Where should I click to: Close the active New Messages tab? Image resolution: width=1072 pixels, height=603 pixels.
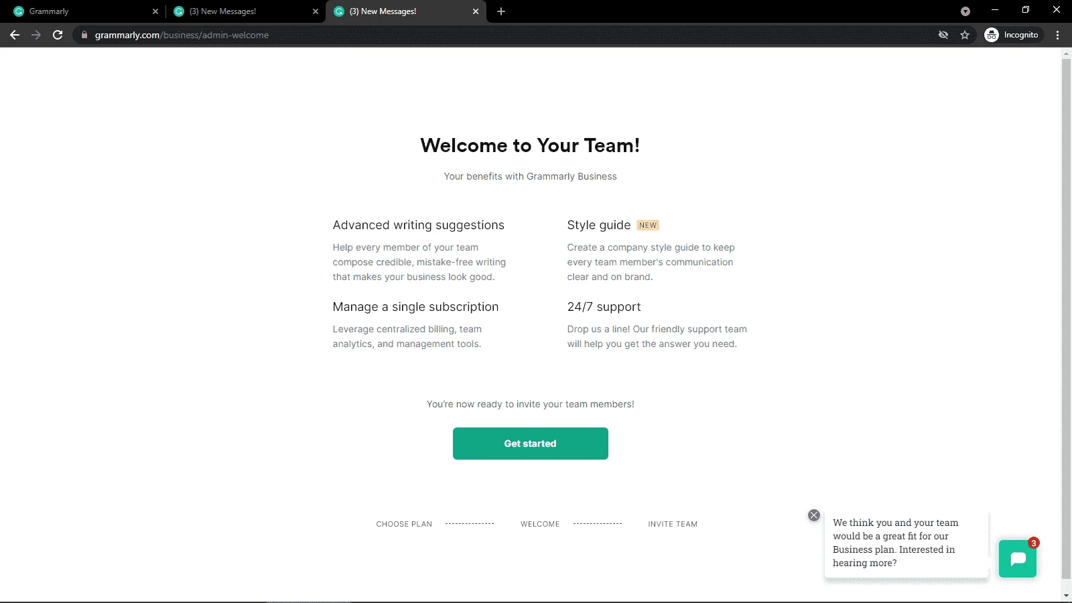pyautogui.click(x=476, y=11)
